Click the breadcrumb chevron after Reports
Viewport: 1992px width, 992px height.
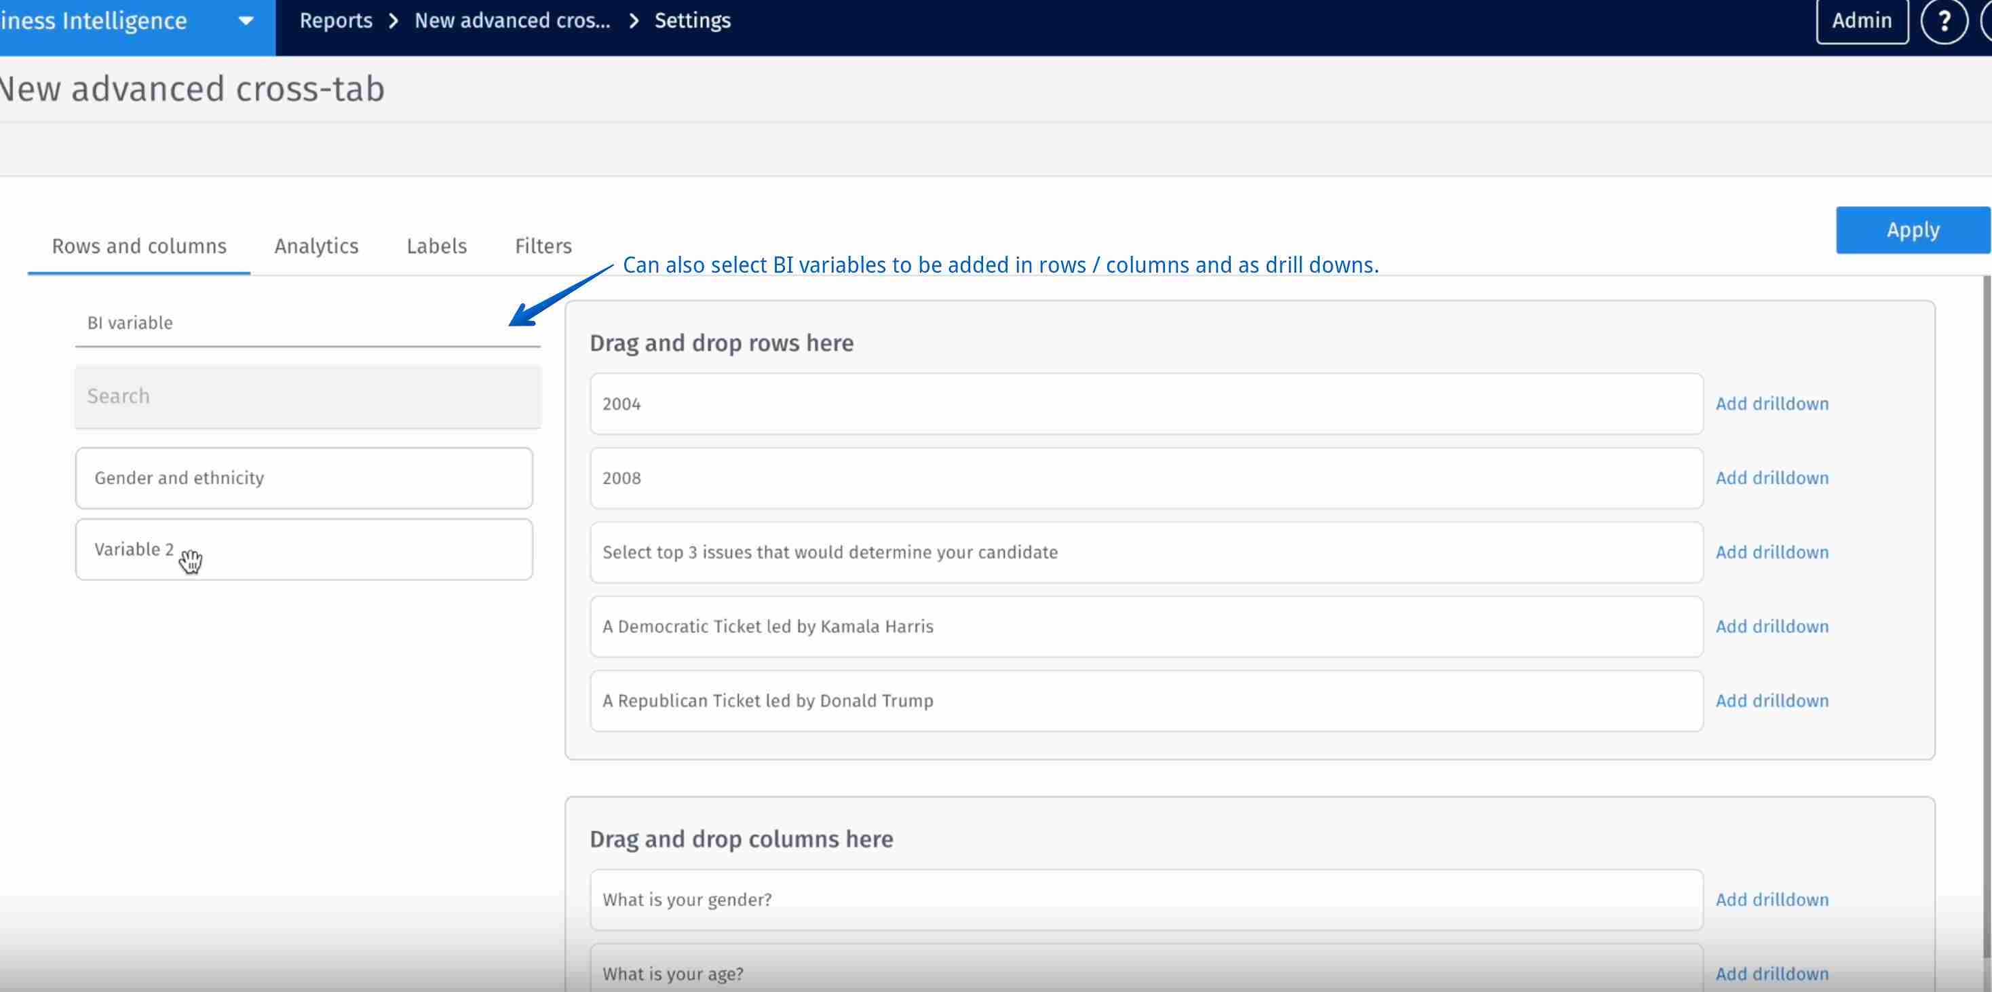[x=394, y=21]
